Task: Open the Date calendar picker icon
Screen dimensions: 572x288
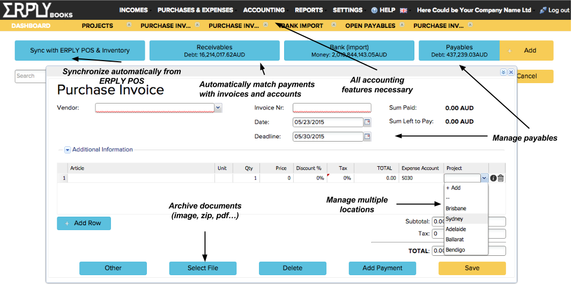Action: [x=367, y=122]
